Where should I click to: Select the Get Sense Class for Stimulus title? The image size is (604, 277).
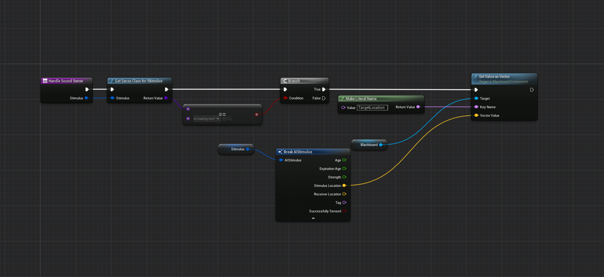(139, 81)
